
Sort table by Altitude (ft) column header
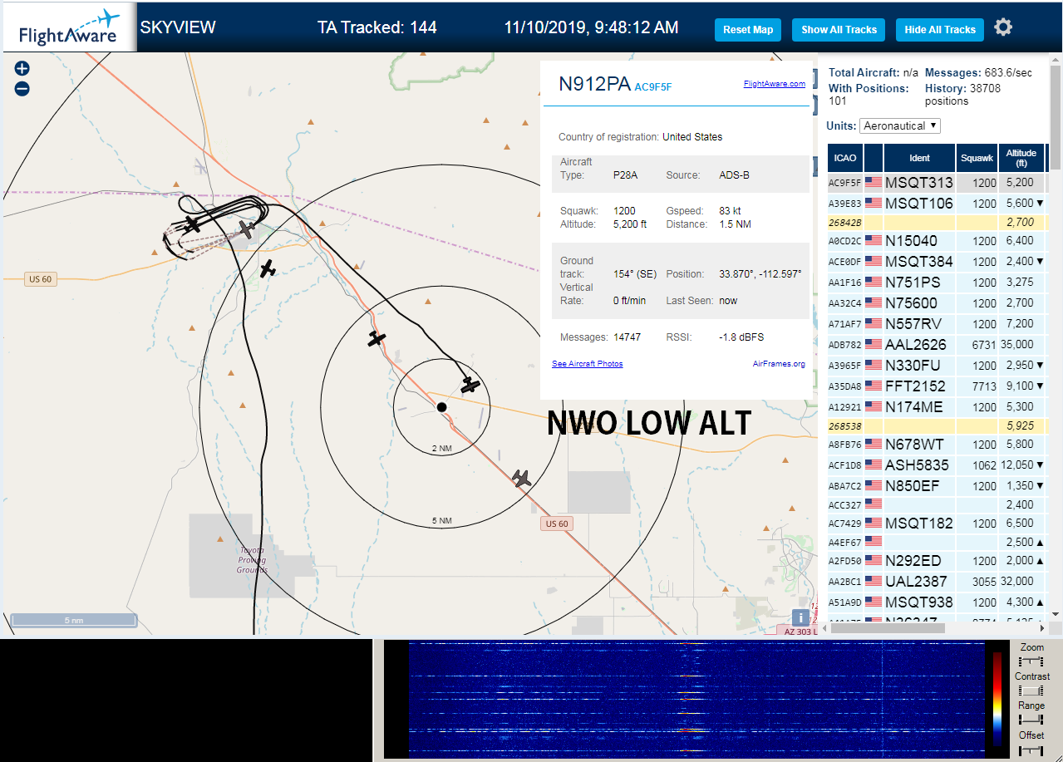tap(1021, 158)
